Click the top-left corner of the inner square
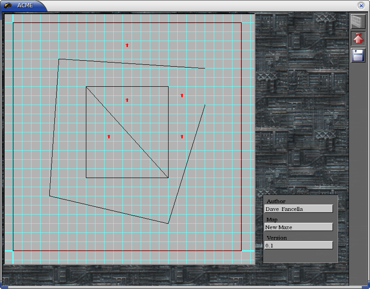The width and height of the screenshot is (370, 289). [86, 87]
